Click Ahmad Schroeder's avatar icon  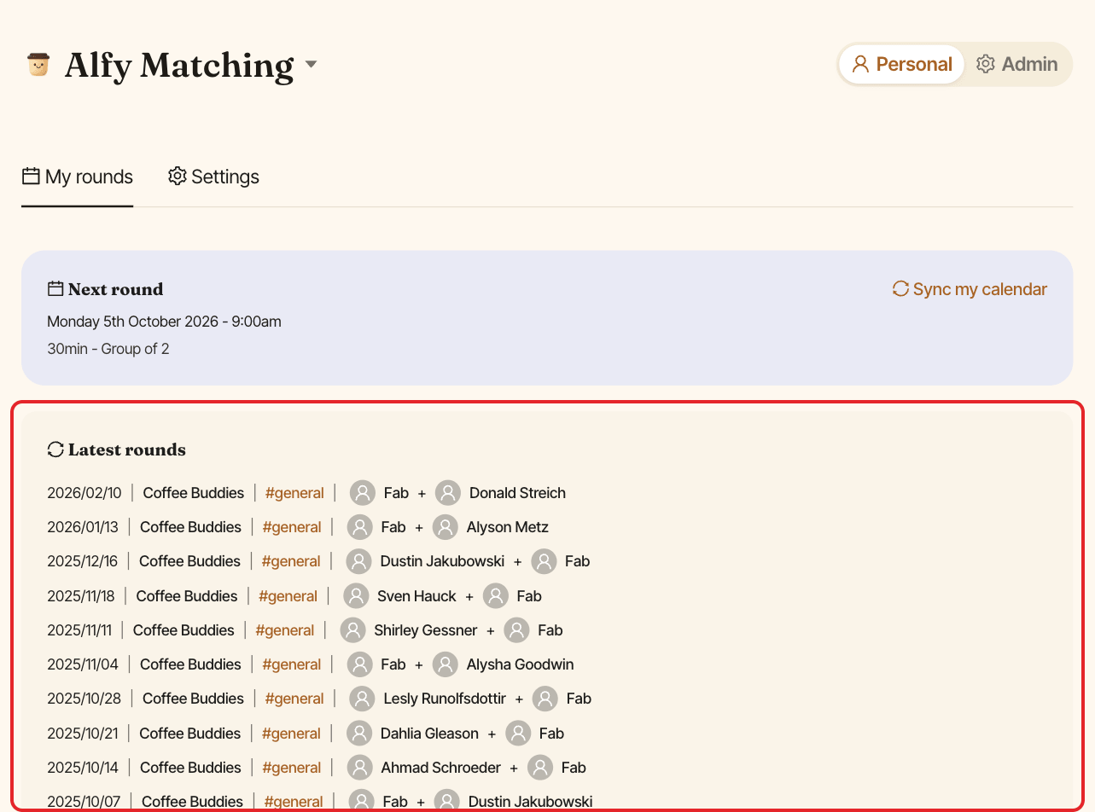(360, 768)
